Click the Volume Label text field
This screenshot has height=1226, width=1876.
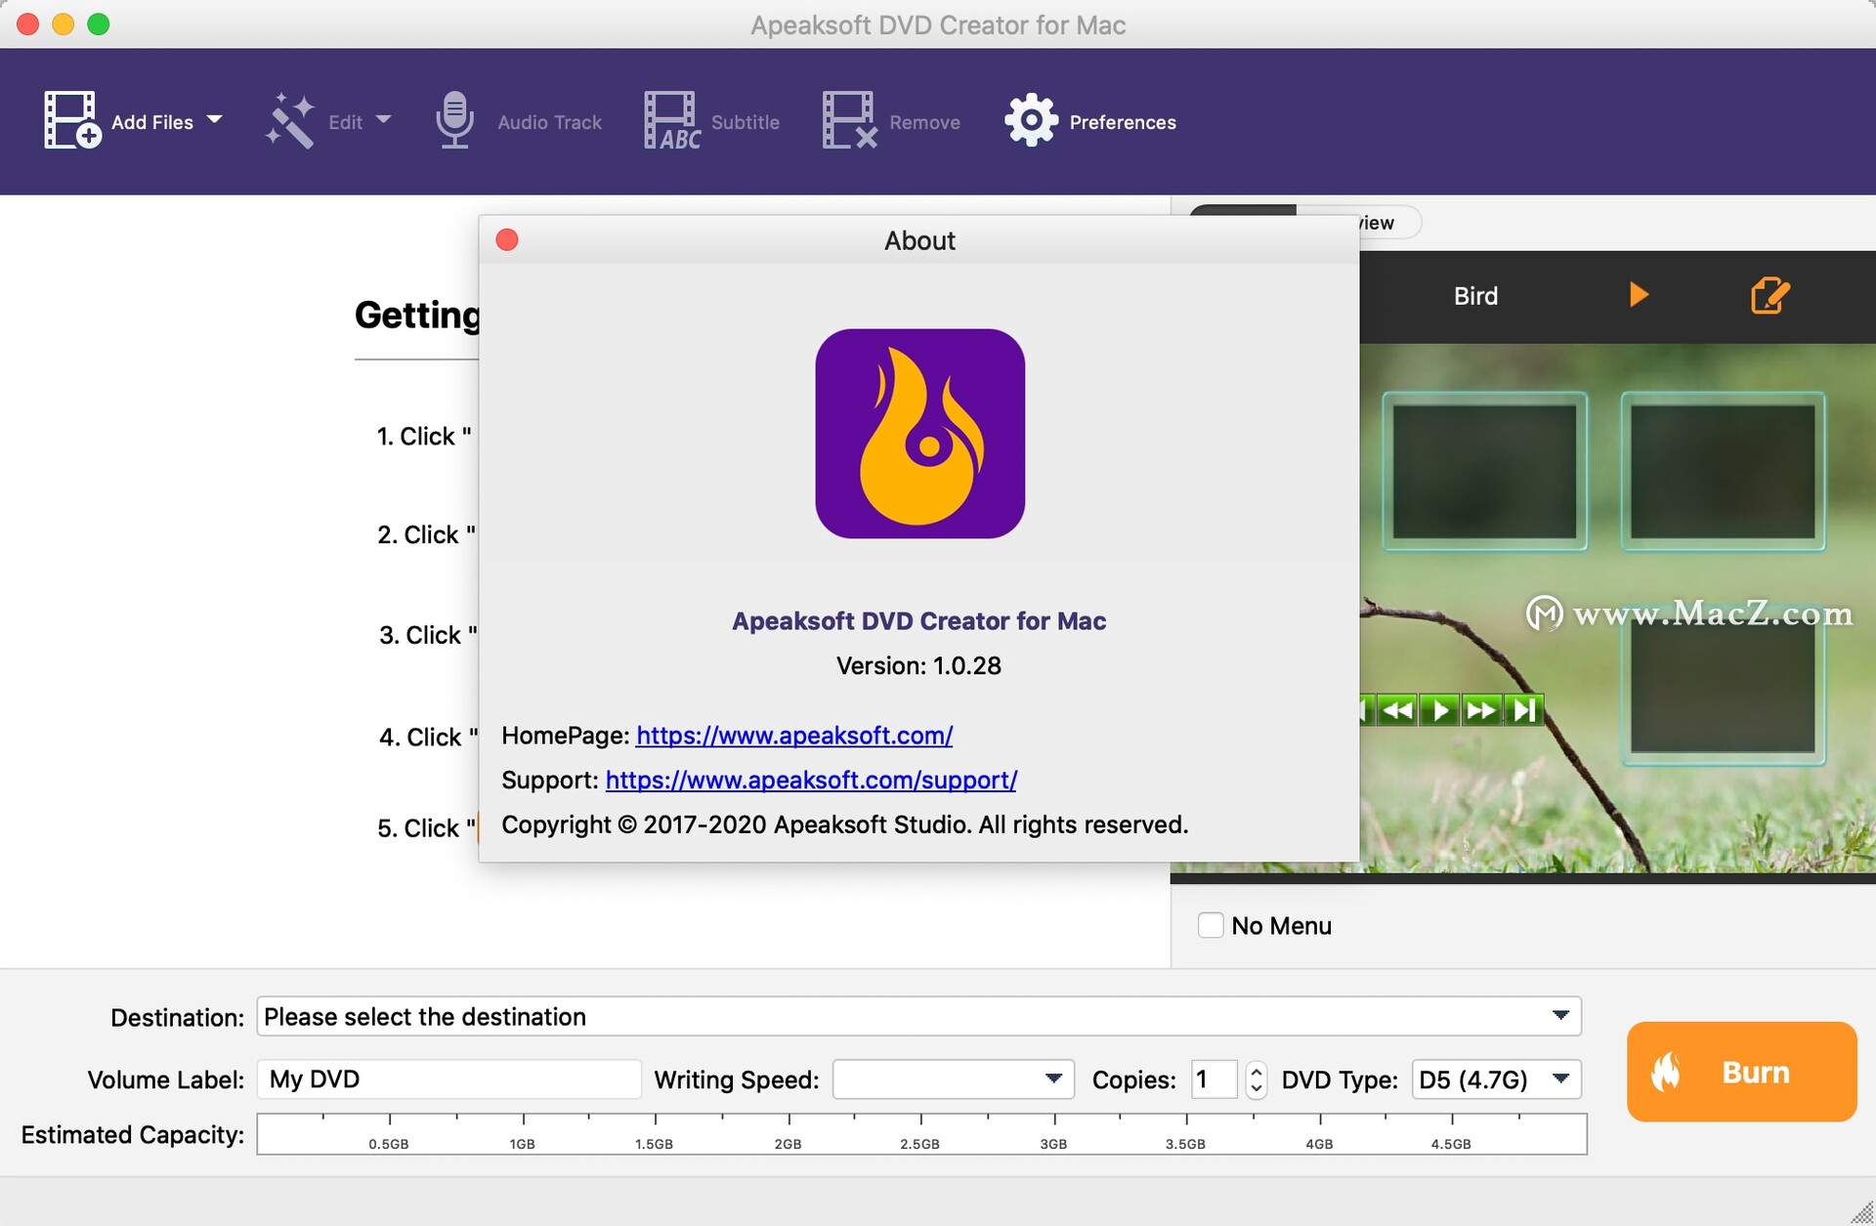[448, 1079]
